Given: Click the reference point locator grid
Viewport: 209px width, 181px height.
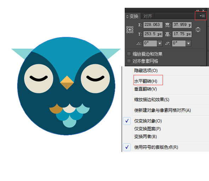Looking at the screenshot, I should click(130, 29).
